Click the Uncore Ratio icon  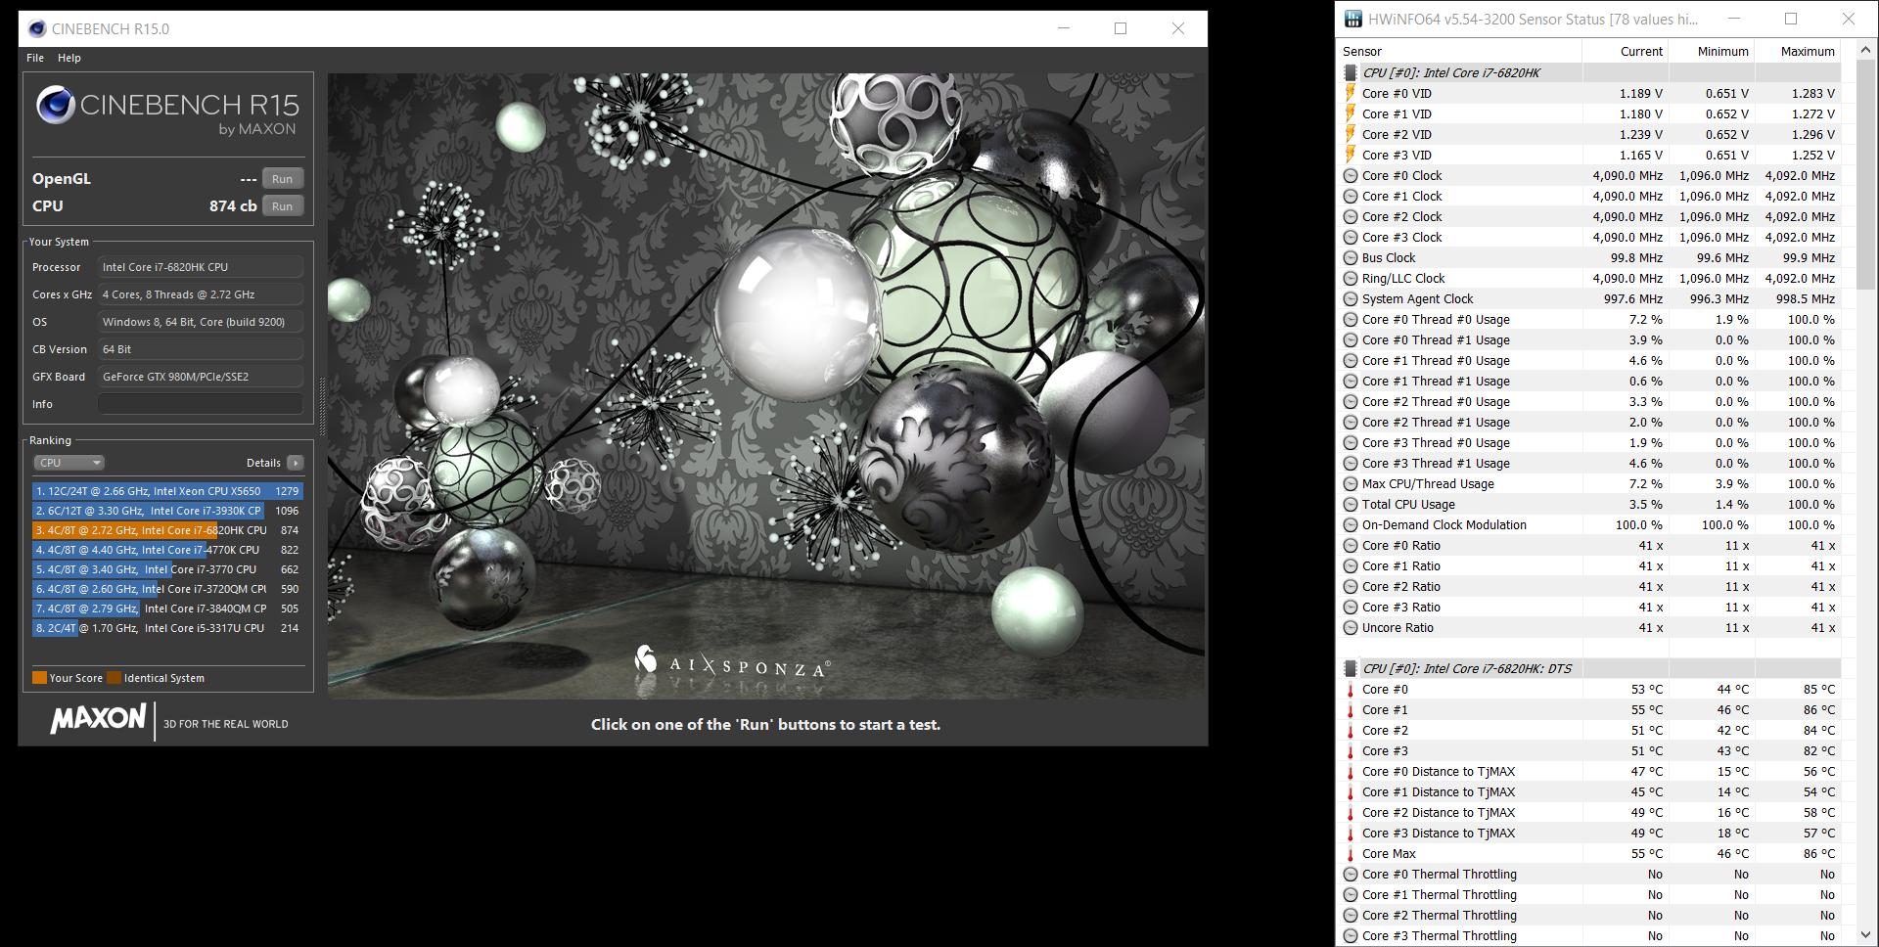coord(1351,628)
